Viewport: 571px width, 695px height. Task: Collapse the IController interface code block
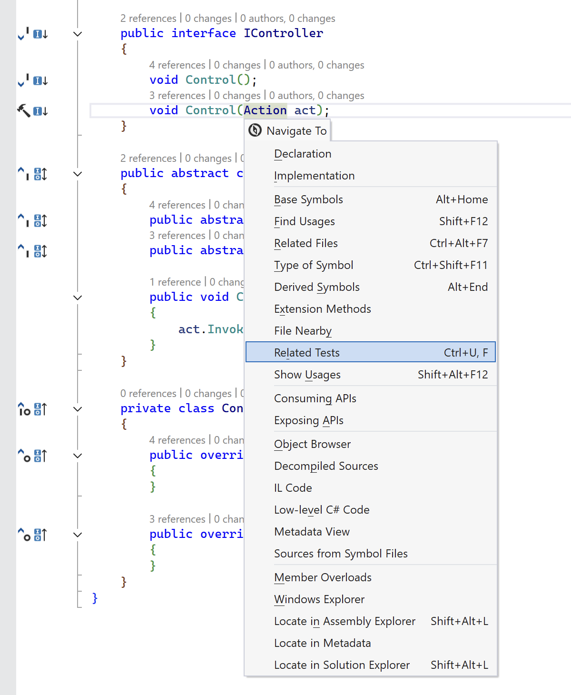[78, 34]
